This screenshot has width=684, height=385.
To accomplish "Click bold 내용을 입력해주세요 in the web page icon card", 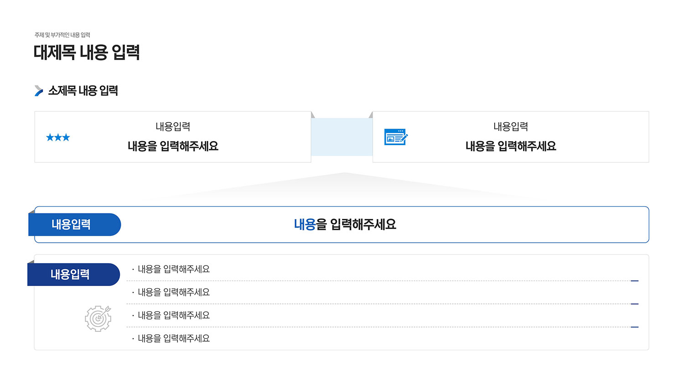I will pos(511,146).
